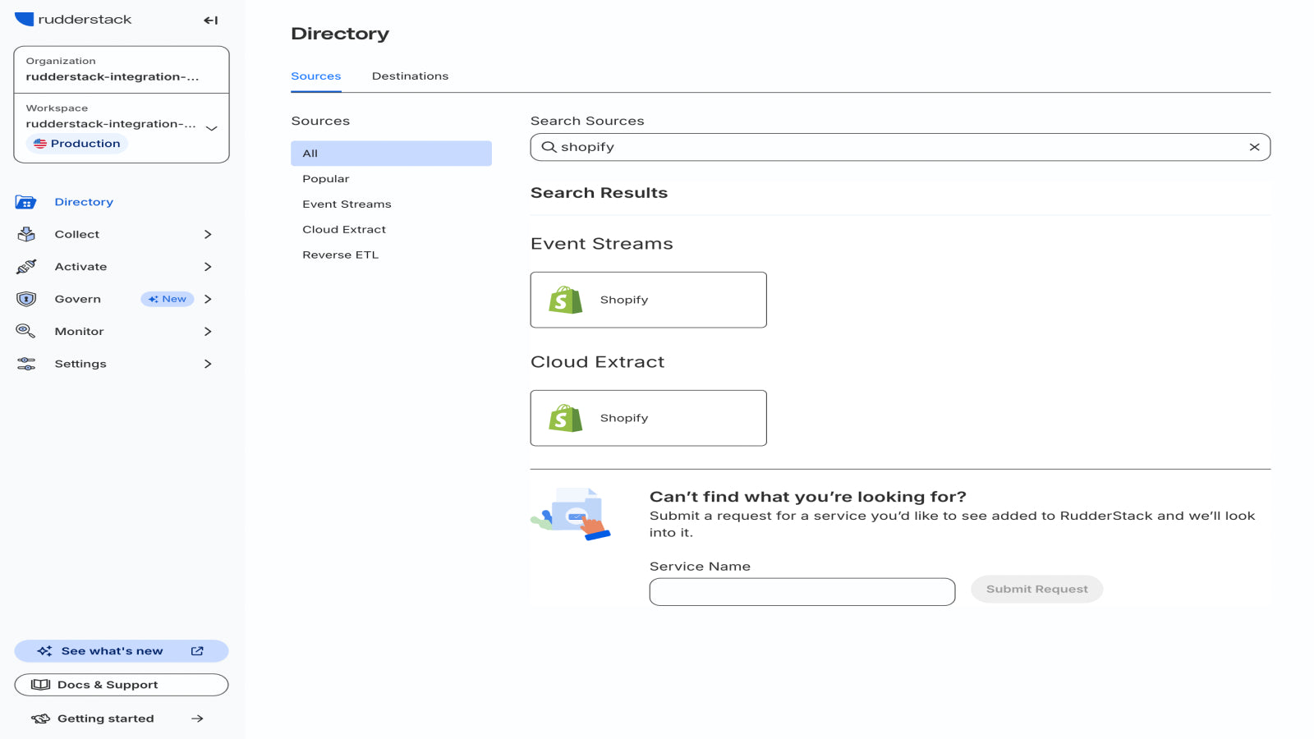This screenshot has height=739, width=1314.
Task: Click the Govern shield icon
Action: [x=25, y=299]
